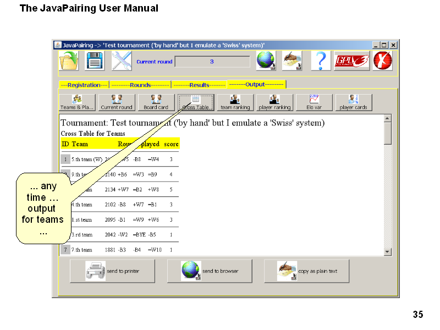
Task: Click the globe icon in the top toolbar
Action: [266, 61]
